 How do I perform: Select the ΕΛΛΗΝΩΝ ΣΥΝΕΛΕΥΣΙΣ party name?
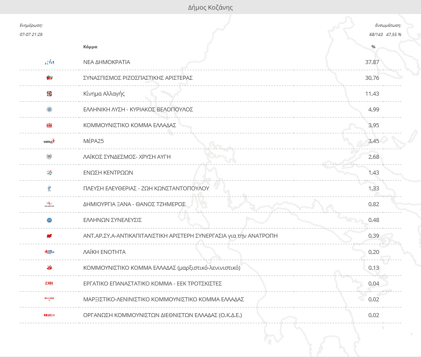click(113, 220)
